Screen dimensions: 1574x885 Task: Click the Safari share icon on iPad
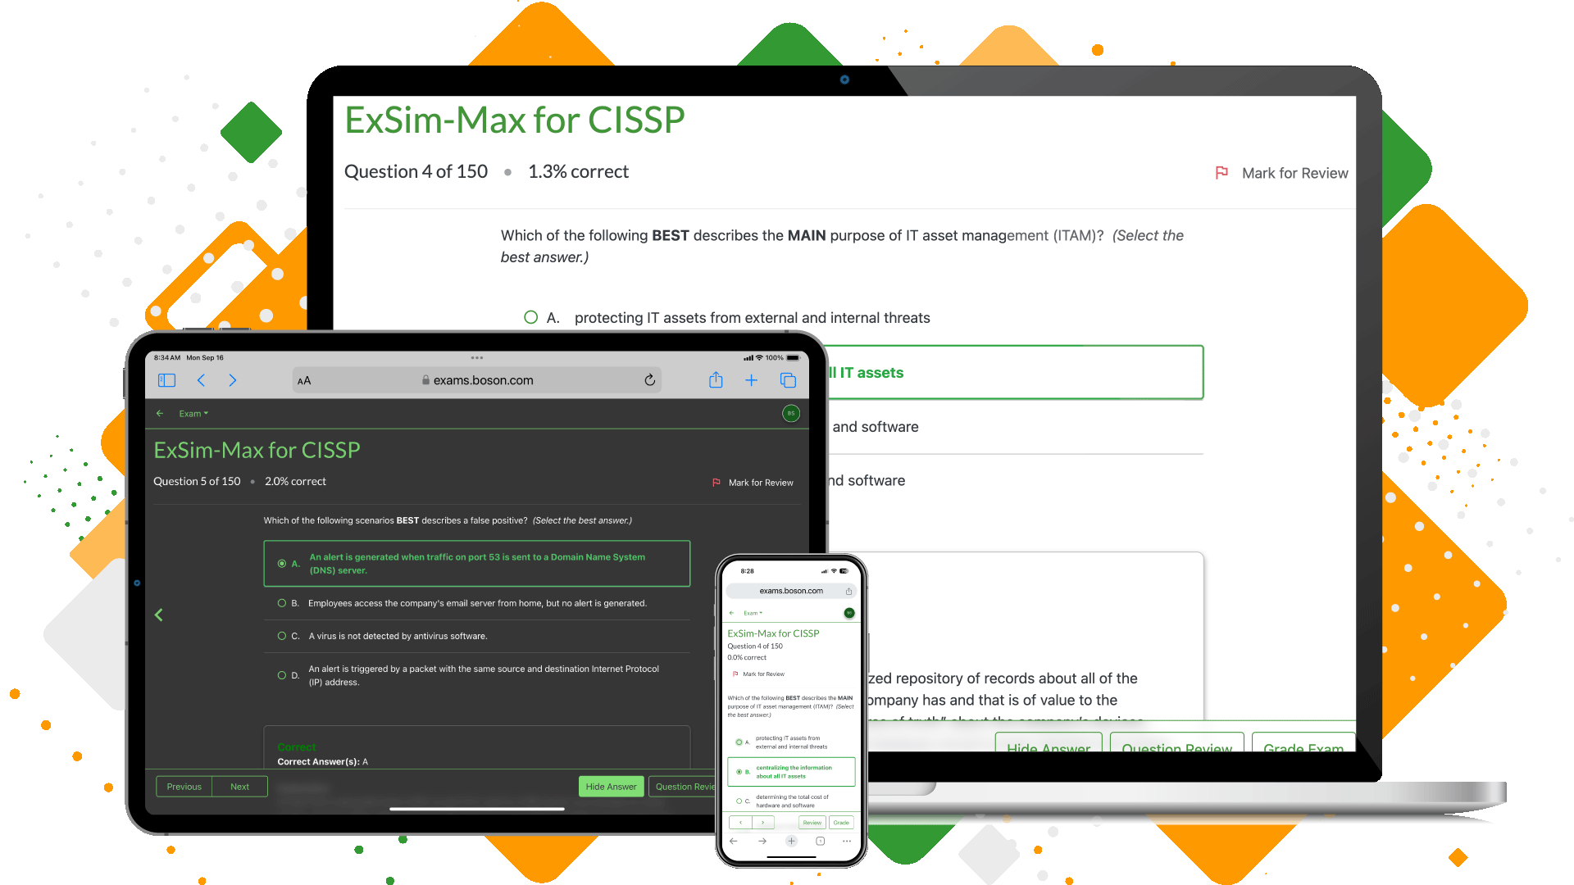[715, 380]
